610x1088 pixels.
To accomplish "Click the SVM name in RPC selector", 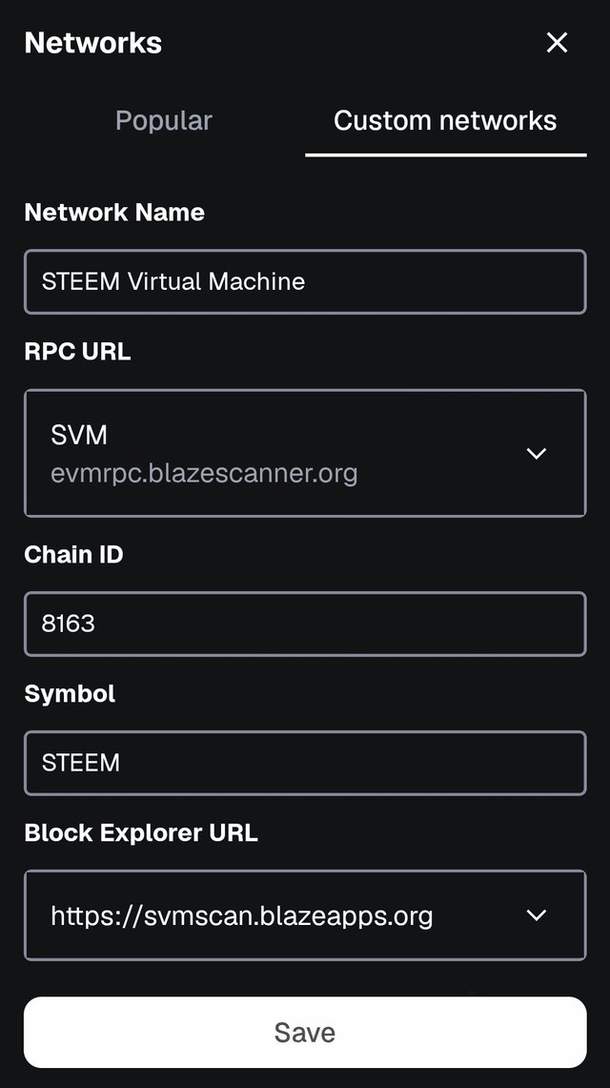I will (x=79, y=436).
